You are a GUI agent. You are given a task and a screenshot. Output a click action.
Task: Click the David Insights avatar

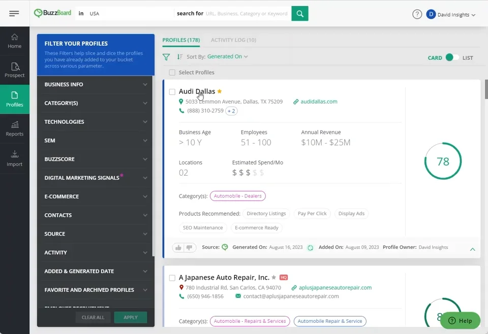click(431, 14)
